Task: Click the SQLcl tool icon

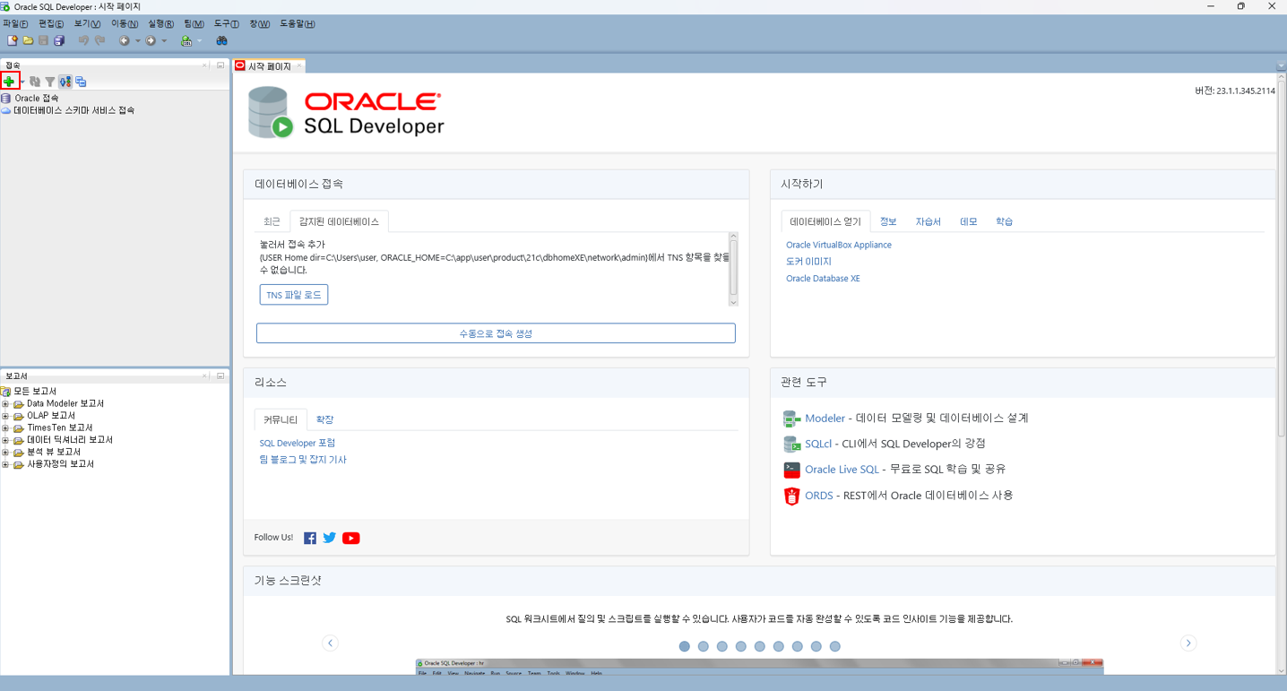Action: pos(791,444)
